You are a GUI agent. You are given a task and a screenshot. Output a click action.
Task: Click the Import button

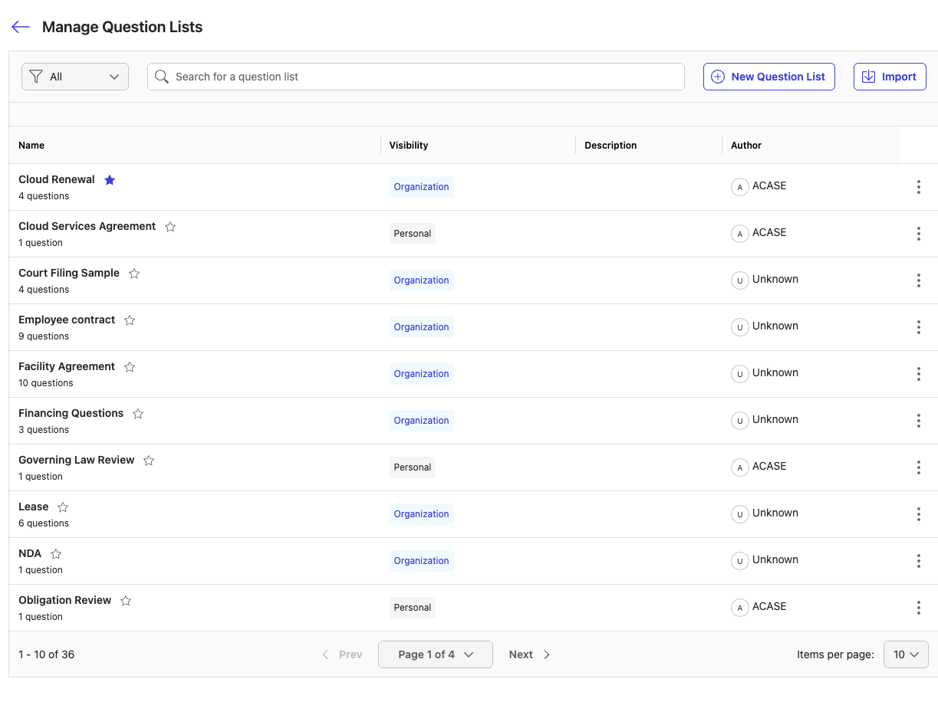[890, 77]
